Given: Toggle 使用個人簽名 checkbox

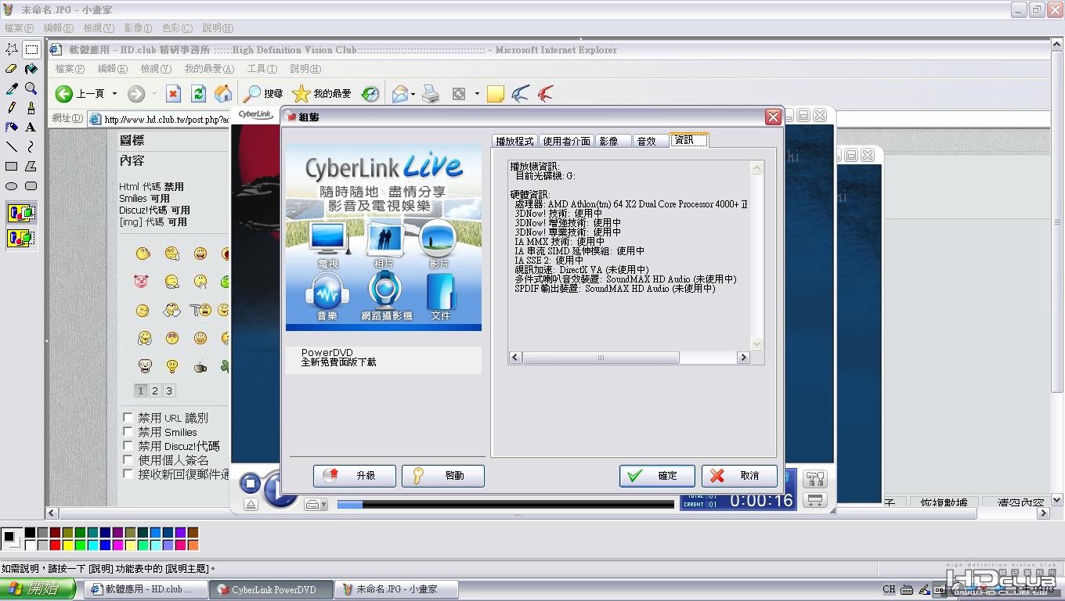Looking at the screenshot, I should (x=128, y=460).
